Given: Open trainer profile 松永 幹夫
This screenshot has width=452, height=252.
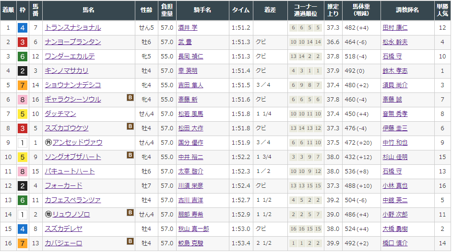Looking at the screenshot, I should pyautogui.click(x=395, y=42).
